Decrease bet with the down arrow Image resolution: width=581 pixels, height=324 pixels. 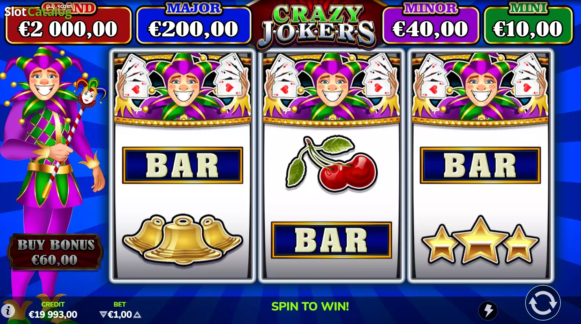click(x=103, y=315)
